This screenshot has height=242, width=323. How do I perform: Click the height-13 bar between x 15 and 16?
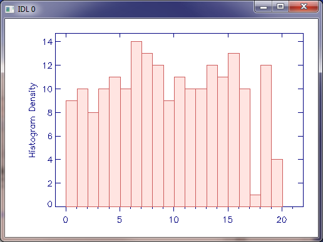233,130
